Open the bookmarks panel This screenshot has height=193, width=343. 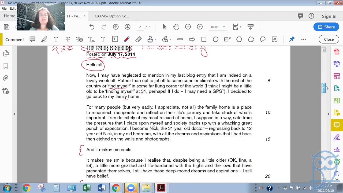6,66
